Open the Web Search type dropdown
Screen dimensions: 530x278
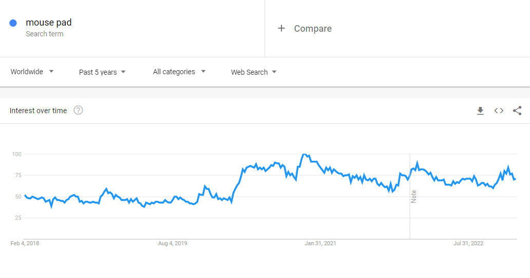pyautogui.click(x=254, y=72)
